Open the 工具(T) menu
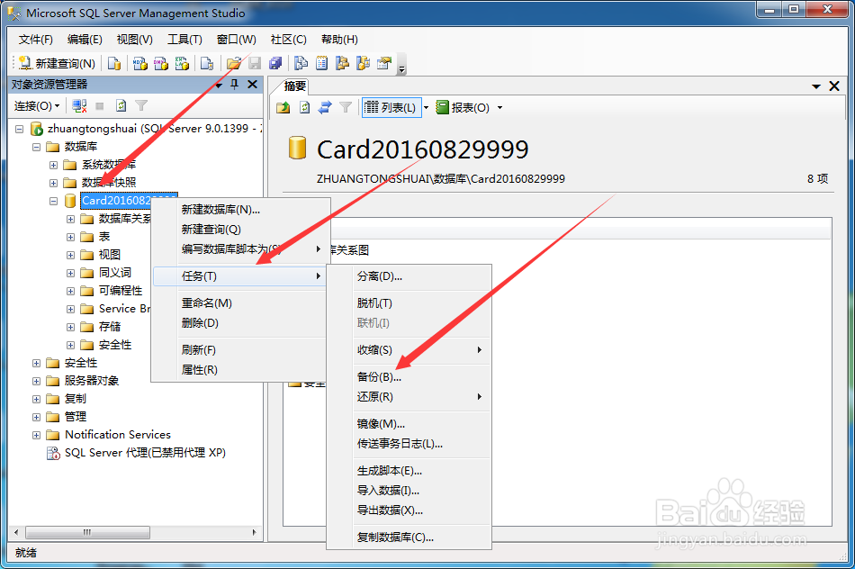Screen dimensions: 855x569 (184, 40)
